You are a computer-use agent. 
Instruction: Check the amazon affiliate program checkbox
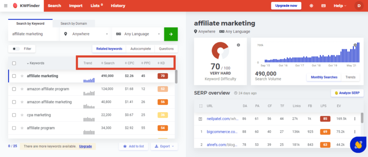click(14, 89)
